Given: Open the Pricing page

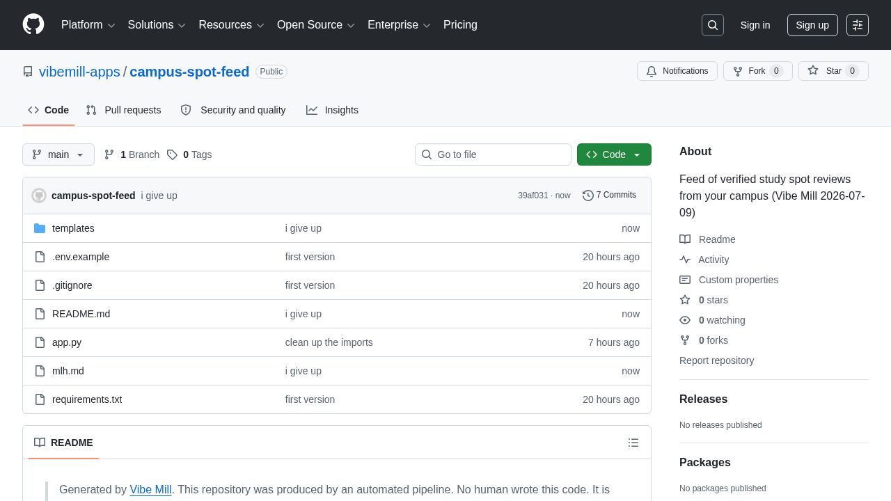Looking at the screenshot, I should click(460, 25).
